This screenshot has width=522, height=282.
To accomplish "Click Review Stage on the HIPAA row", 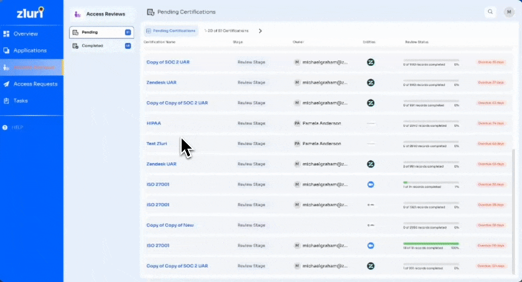I will 252,123.
